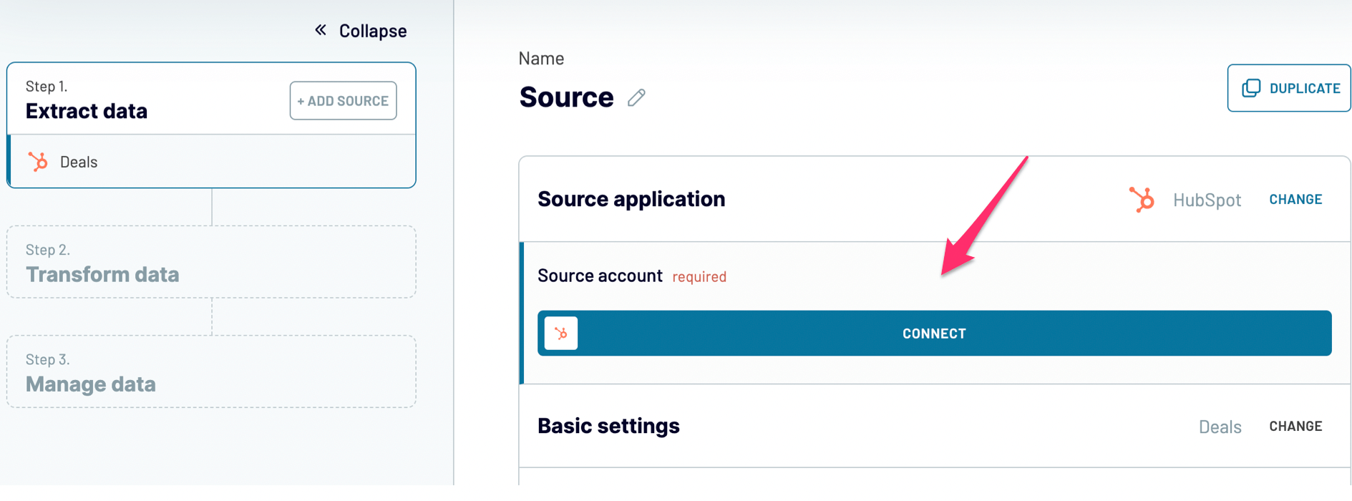Change the source application from HubSpot

coord(1295,200)
